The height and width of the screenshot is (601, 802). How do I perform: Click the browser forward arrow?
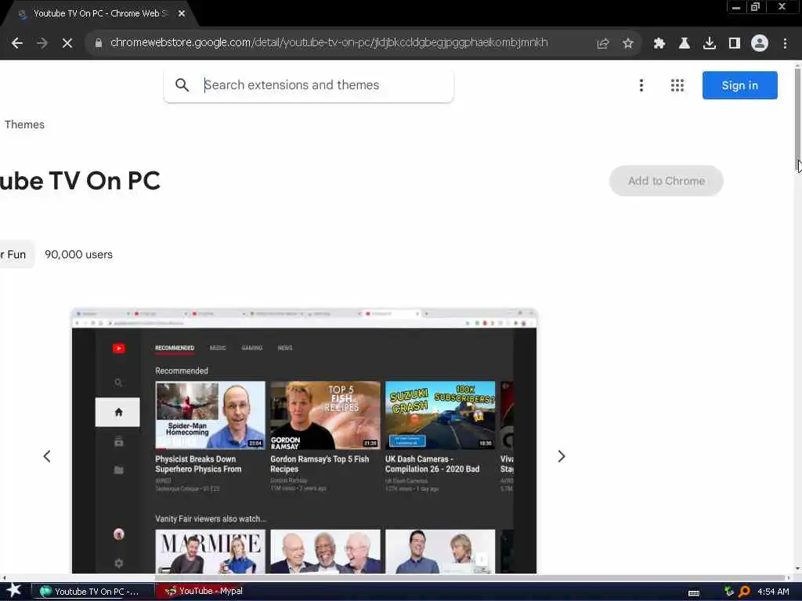point(42,44)
